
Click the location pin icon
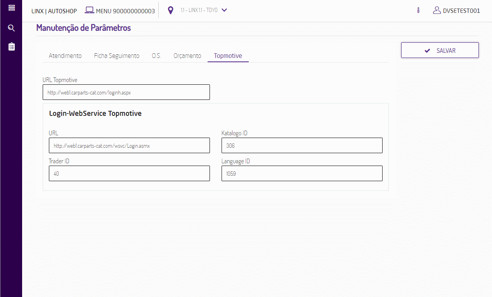point(170,10)
